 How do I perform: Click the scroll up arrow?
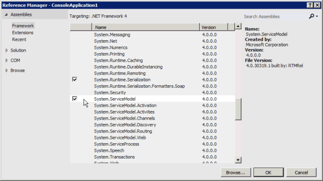[x=238, y=26]
